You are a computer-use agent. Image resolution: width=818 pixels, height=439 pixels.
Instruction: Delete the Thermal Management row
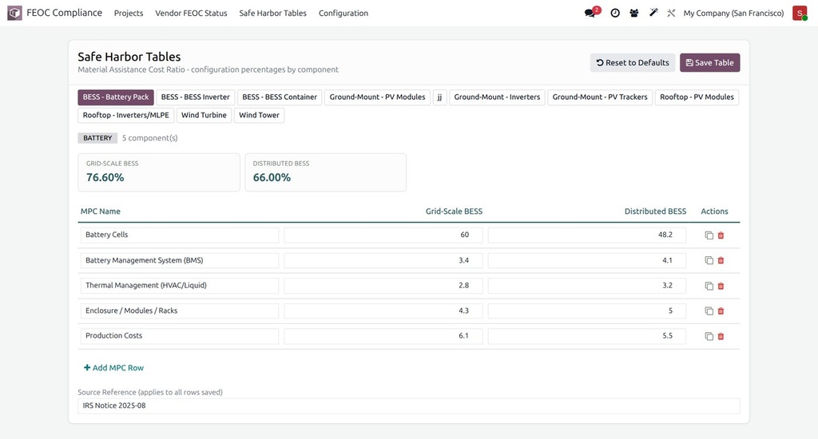[721, 286]
